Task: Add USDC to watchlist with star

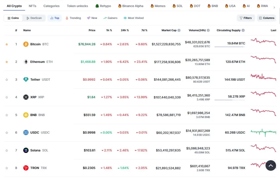Action: (x=7, y=133)
